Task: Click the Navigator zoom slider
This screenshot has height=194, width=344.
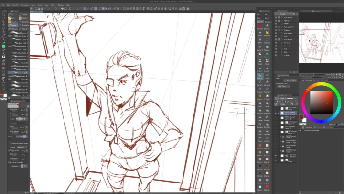Action: 312,75
